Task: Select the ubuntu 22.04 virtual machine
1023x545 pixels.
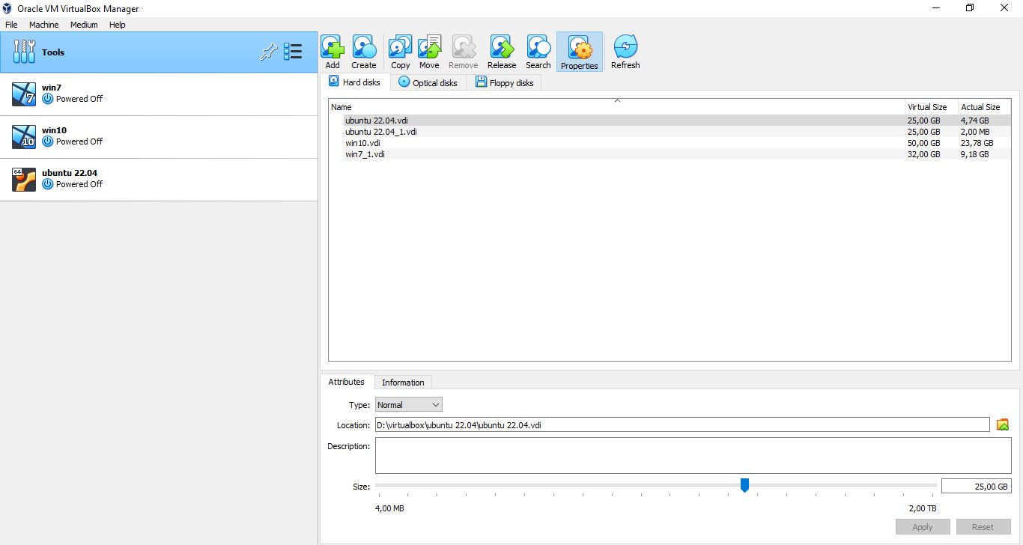Action: [159, 180]
